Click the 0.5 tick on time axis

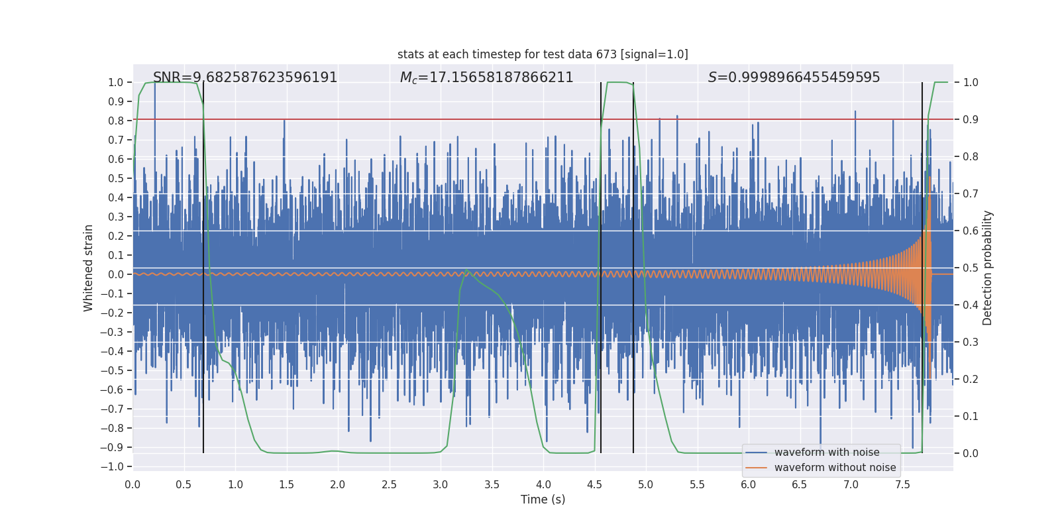(x=184, y=484)
